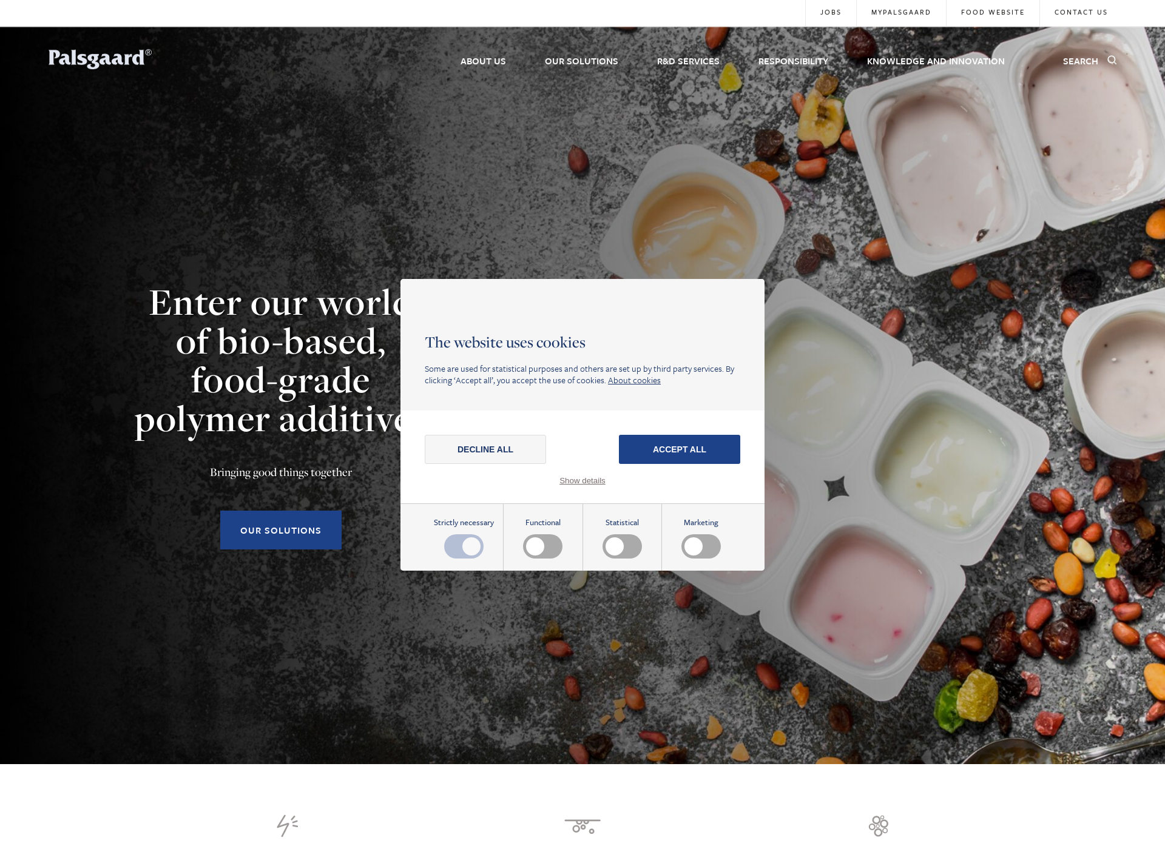Expand the Our Solutions navigation menu
1165x849 pixels.
[581, 61]
